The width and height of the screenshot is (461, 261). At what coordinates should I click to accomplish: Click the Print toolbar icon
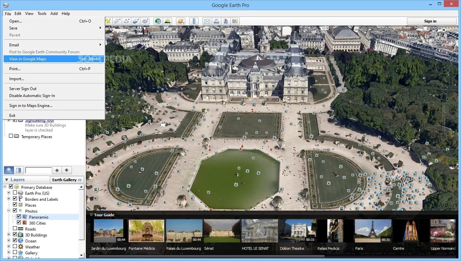click(x=216, y=21)
